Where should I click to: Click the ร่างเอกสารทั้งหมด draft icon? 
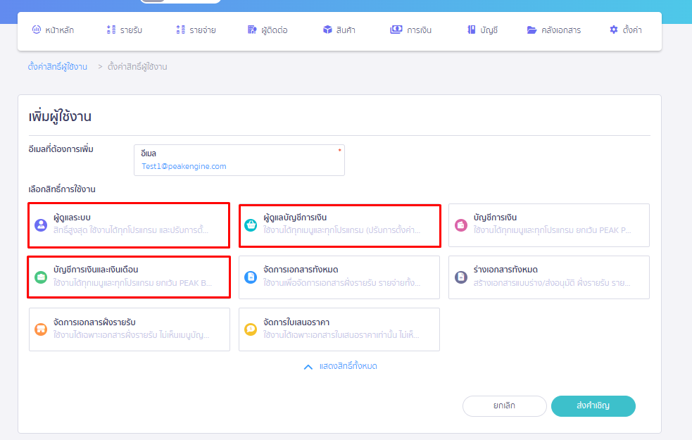[x=460, y=277]
